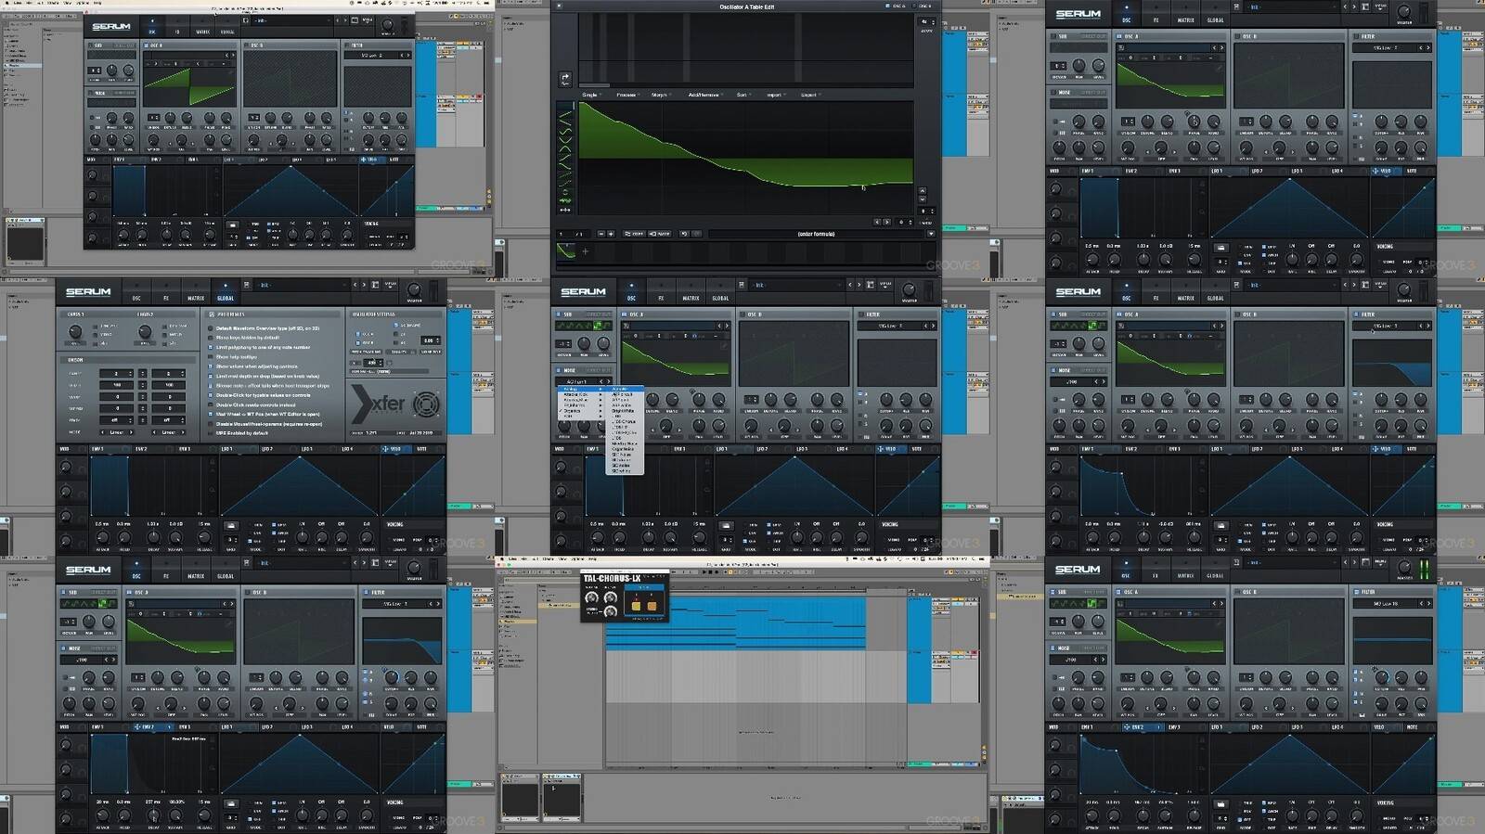The height and width of the screenshot is (834, 1485).
Task: Click next noise sample arrow in the noise-menu Serum view
Action: (x=608, y=381)
